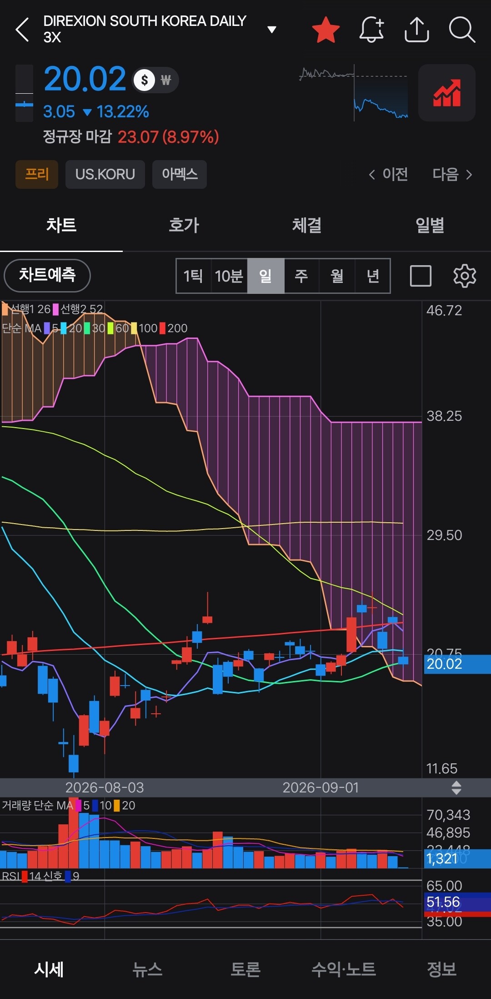Tap the US.KORU ticker tag
Image resolution: width=491 pixels, height=999 pixels.
(105, 174)
